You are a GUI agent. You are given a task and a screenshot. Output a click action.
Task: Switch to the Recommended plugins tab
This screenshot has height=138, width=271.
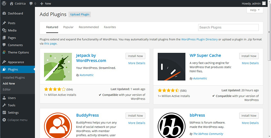click(89, 27)
